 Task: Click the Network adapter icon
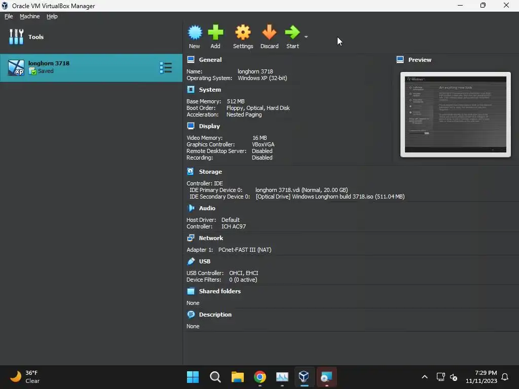pyautogui.click(x=191, y=238)
